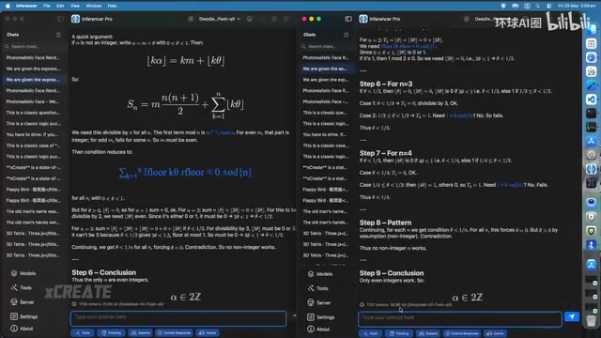Image resolution: width=601 pixels, height=338 pixels.
Task: Click token stats info icon in left window
Action: [74, 304]
